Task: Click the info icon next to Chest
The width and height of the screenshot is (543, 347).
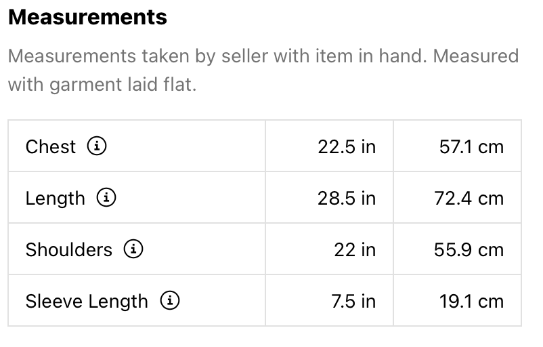Action: click(97, 146)
